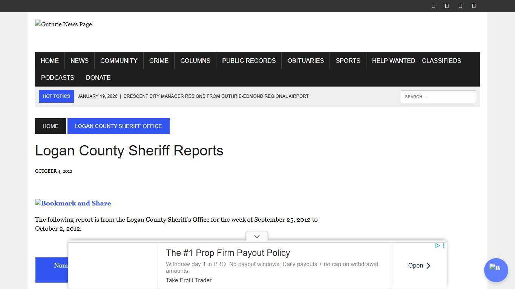The image size is (515, 289).
Task: Open the Guthrie News Page logo
Action: click(63, 24)
